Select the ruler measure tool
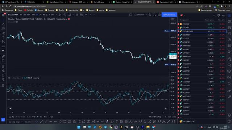Viewport: 232px width, 130px height. pyautogui.click(x=3, y=56)
